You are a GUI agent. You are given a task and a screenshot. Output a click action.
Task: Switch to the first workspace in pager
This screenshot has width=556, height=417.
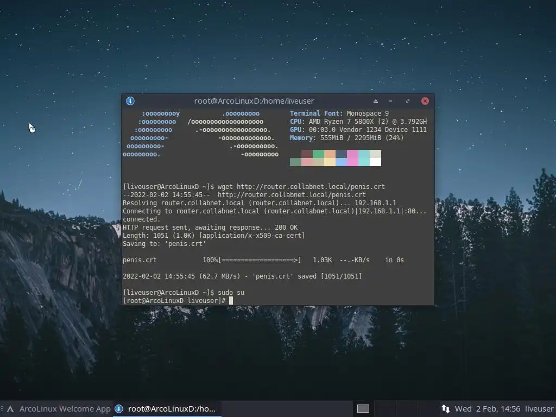click(x=363, y=409)
